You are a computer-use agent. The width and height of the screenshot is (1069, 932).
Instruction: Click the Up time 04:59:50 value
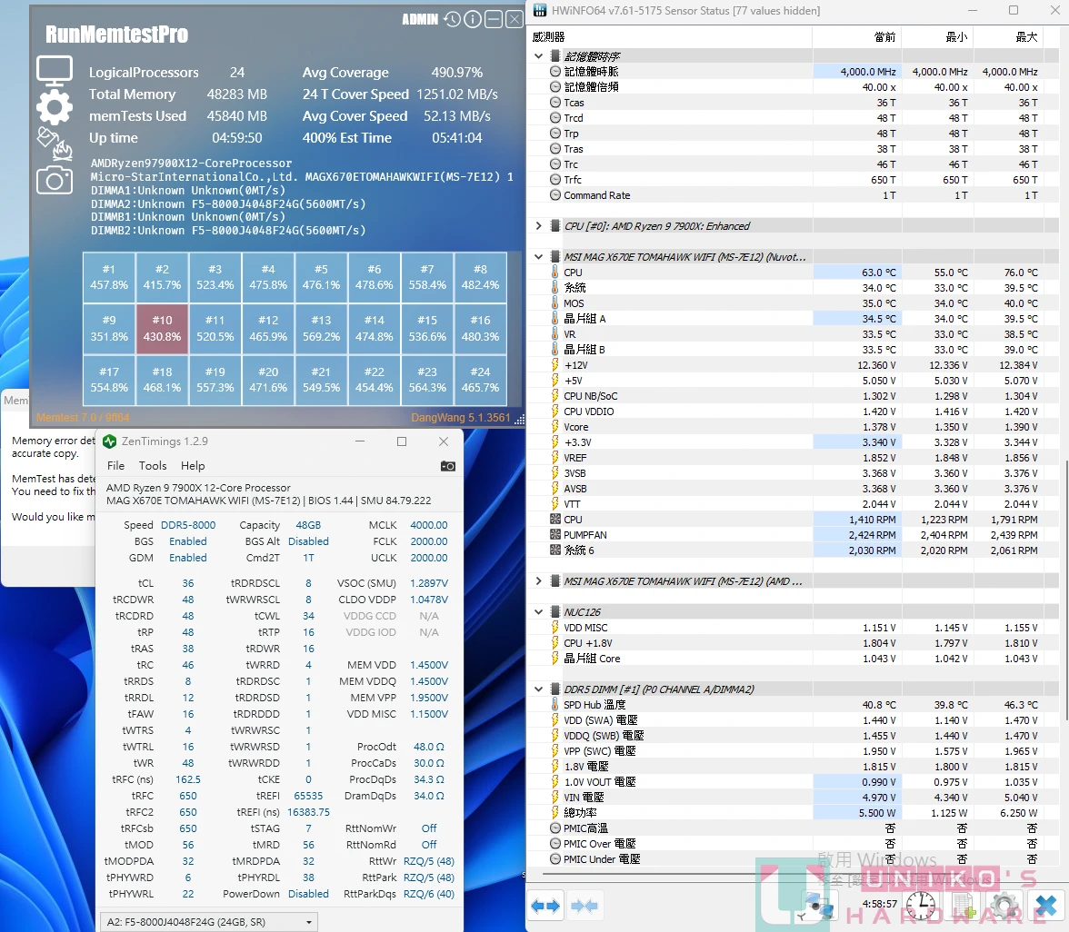(x=236, y=138)
